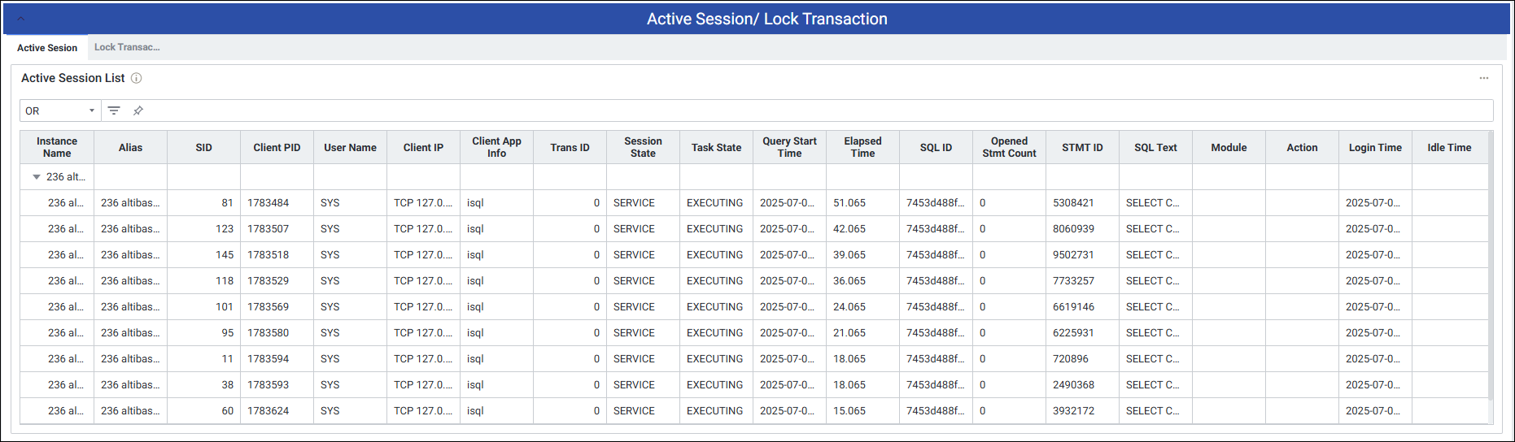
Task: Collapse the Active Session/Lock Transaction header chevron
Action: (21, 19)
